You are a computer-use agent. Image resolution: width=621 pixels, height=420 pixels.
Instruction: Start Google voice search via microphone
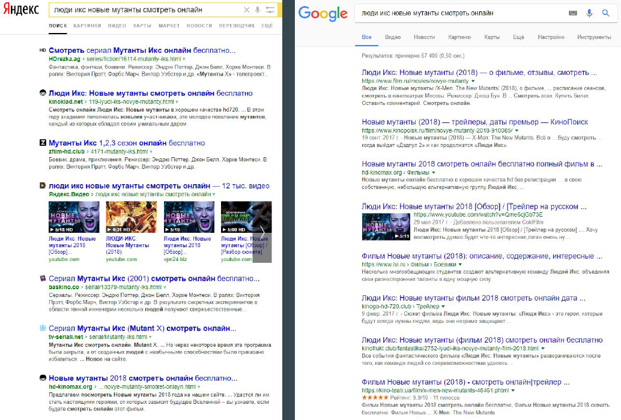pyautogui.click(x=589, y=13)
